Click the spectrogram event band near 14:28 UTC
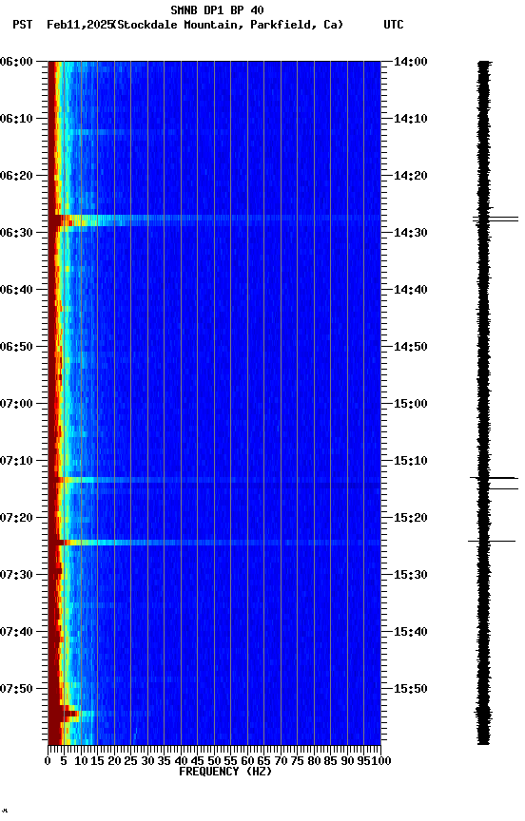This screenshot has width=525, height=821. point(214,220)
